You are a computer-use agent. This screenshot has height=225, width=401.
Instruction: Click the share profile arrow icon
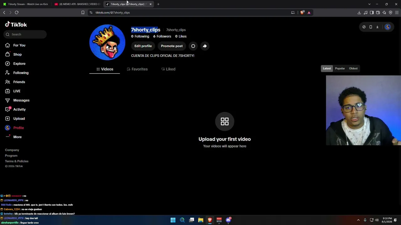[205, 46]
